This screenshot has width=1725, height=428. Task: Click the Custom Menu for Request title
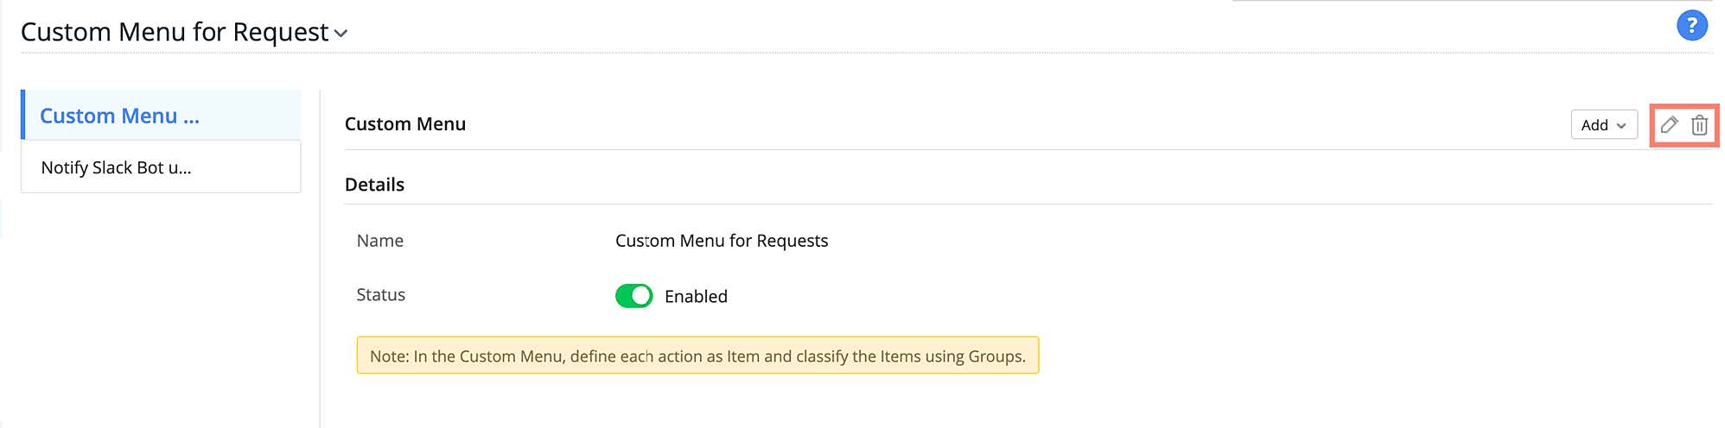click(175, 32)
